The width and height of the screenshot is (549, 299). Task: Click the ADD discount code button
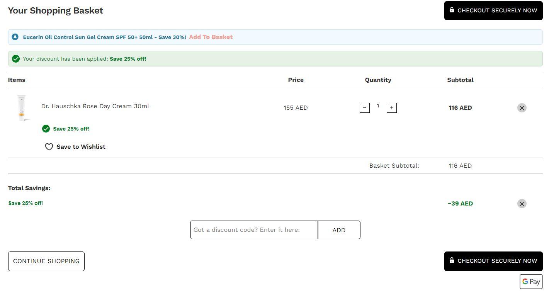click(339, 230)
